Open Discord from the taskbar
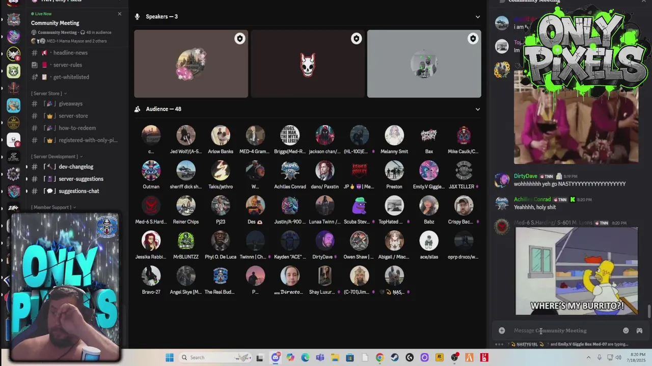This screenshot has width=652, height=366. [x=276, y=357]
